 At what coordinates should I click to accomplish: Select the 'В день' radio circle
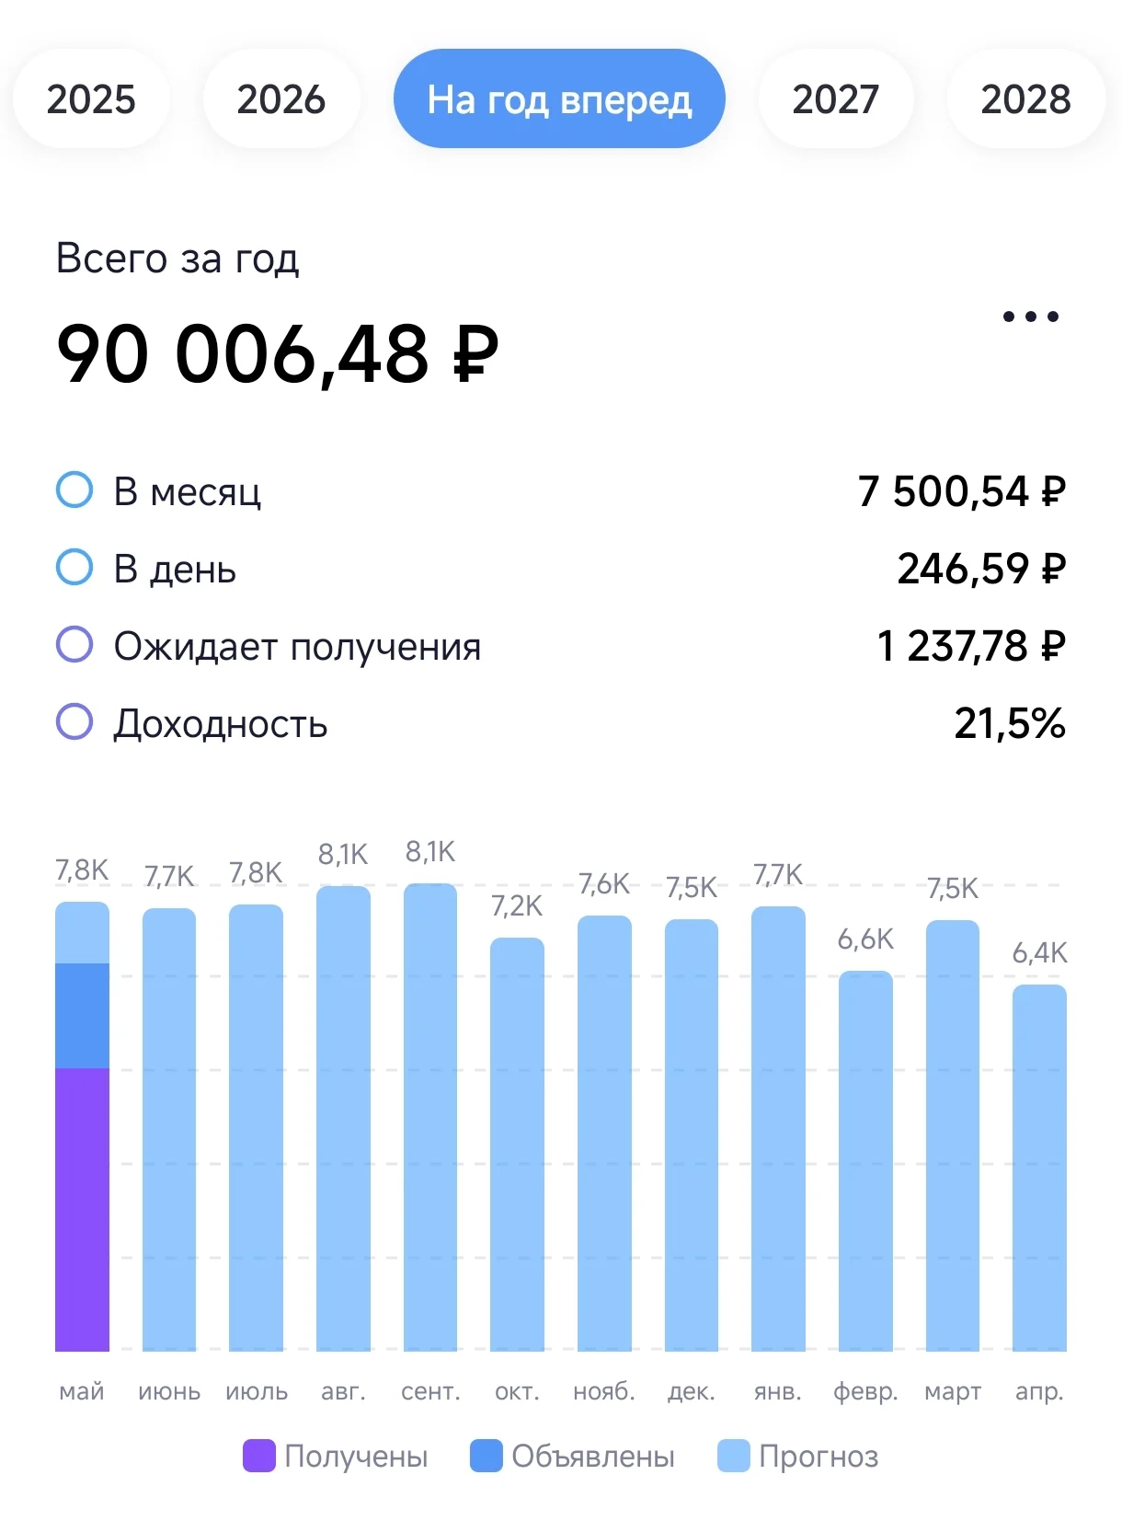(74, 568)
